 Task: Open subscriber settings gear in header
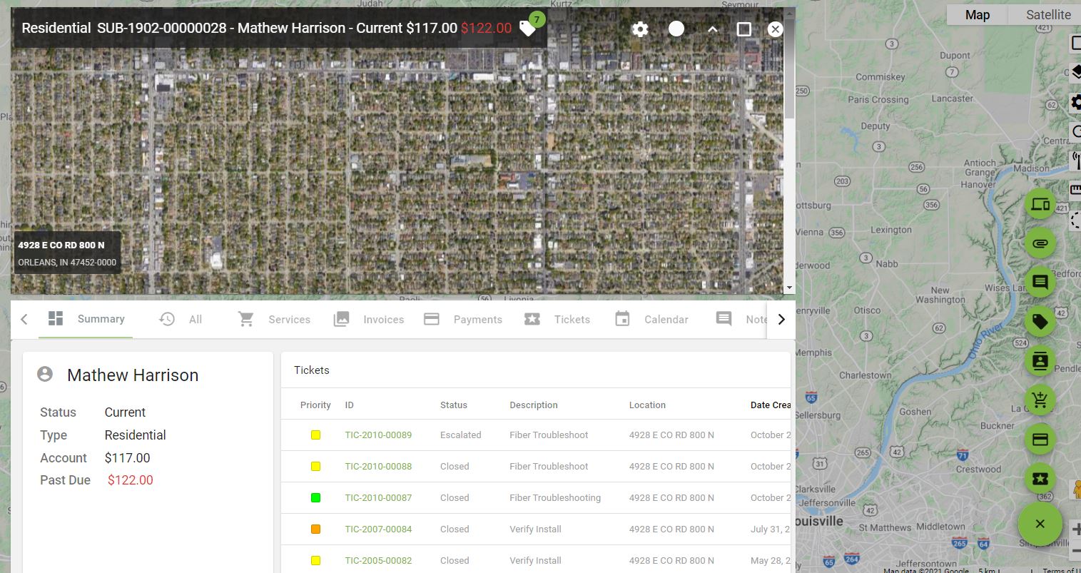point(640,29)
